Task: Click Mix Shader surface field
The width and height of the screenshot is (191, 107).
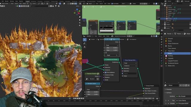Action: [x=183, y=96]
